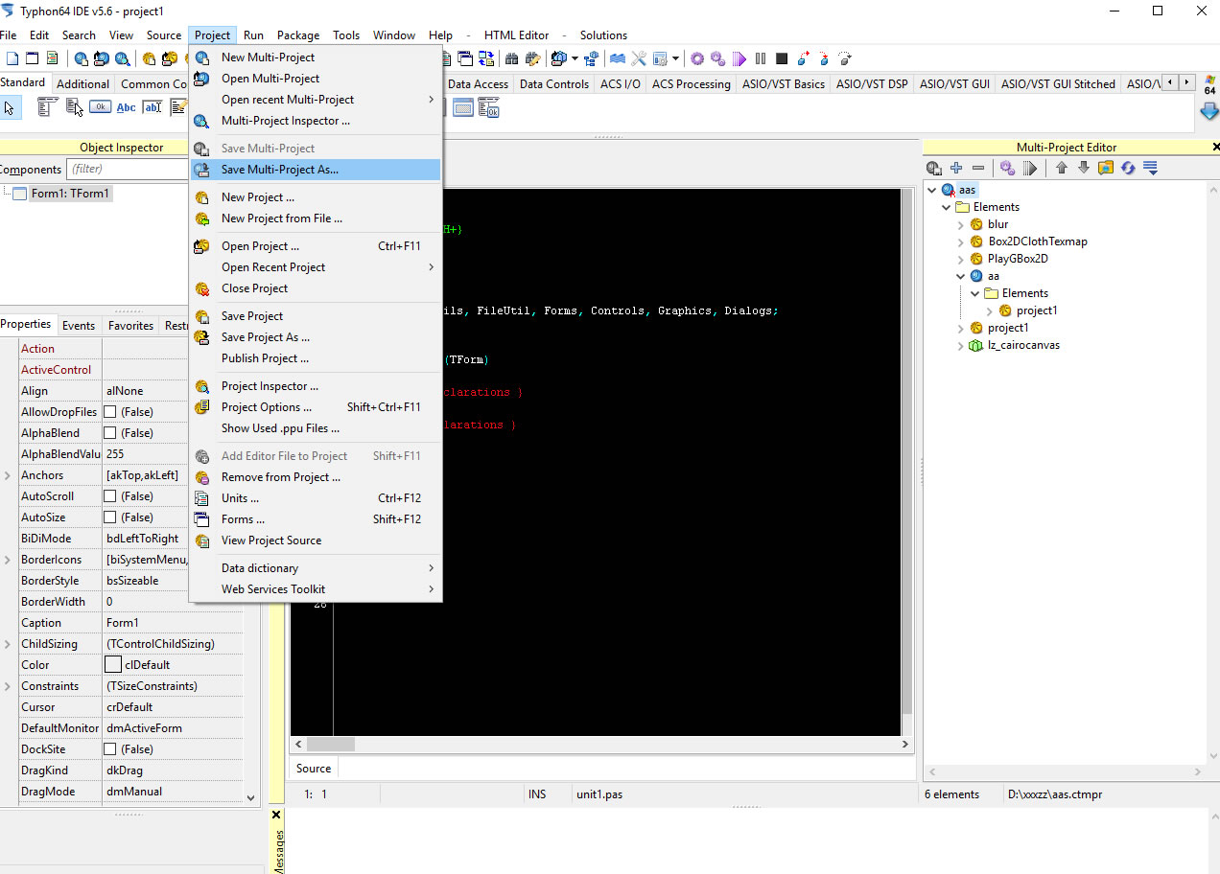Toggle the AutoScroll checkbox

pos(110,496)
